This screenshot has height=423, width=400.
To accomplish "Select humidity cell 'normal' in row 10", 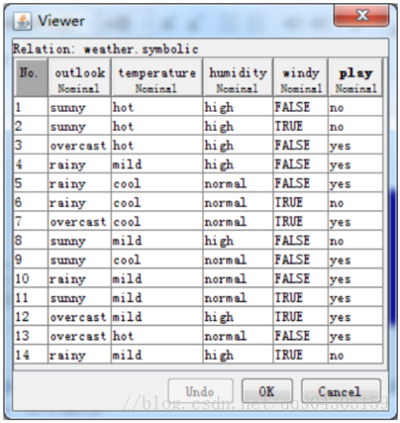I will [238, 278].
